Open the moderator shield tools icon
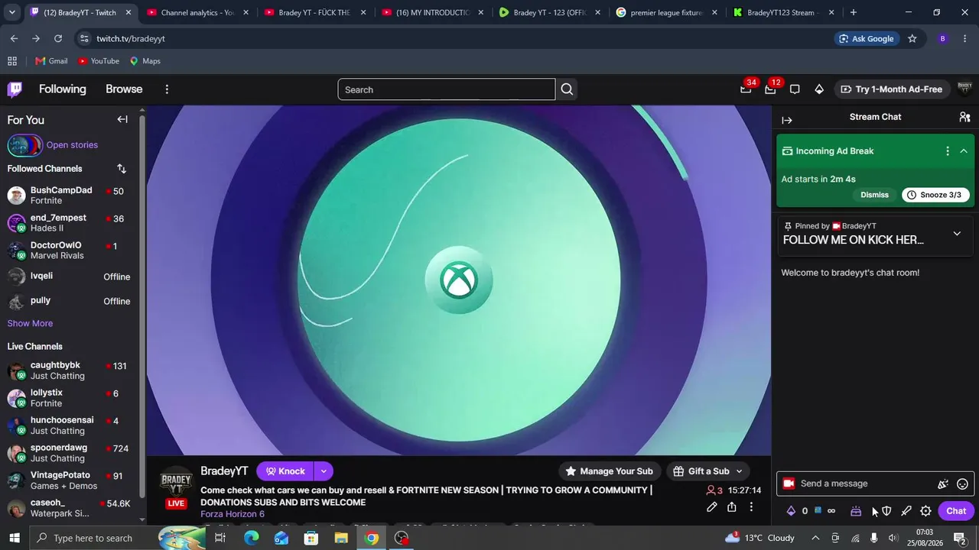The image size is (979, 550). [886, 511]
